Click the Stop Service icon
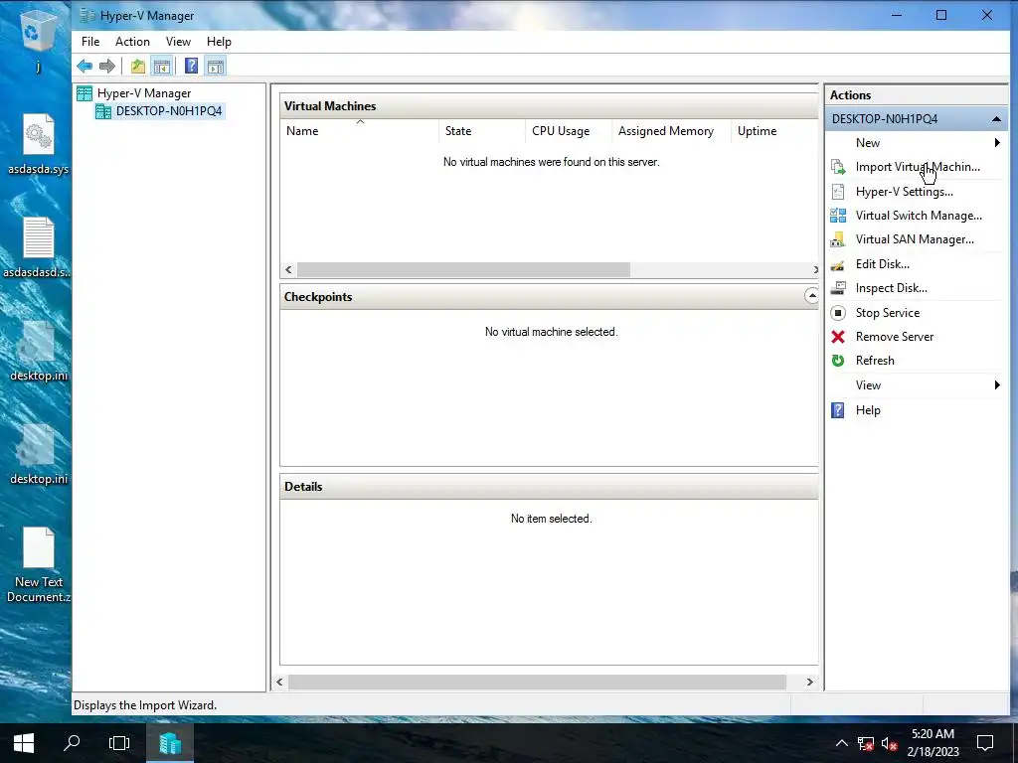Image resolution: width=1018 pixels, height=763 pixels. point(838,313)
